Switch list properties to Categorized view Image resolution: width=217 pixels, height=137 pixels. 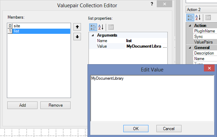tap(93, 27)
